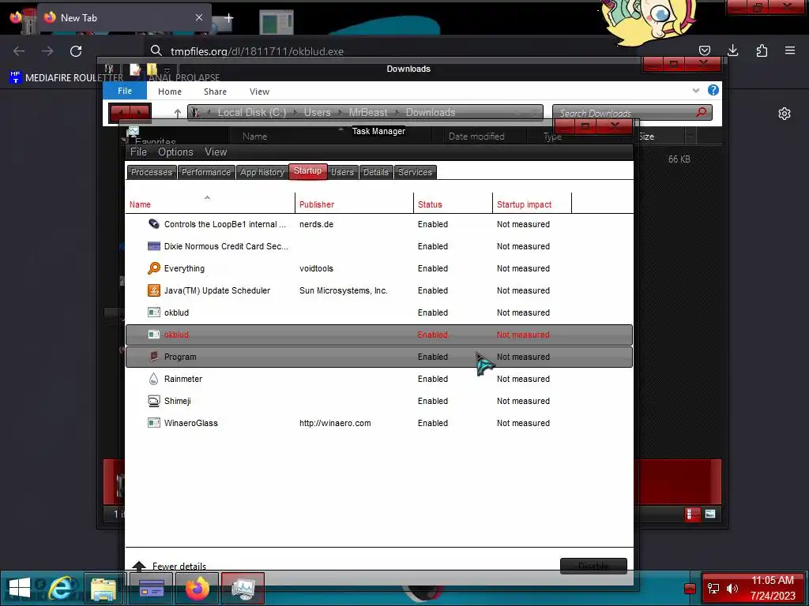Open new tab settings gear icon
This screenshot has height=606, width=809.
(x=785, y=114)
